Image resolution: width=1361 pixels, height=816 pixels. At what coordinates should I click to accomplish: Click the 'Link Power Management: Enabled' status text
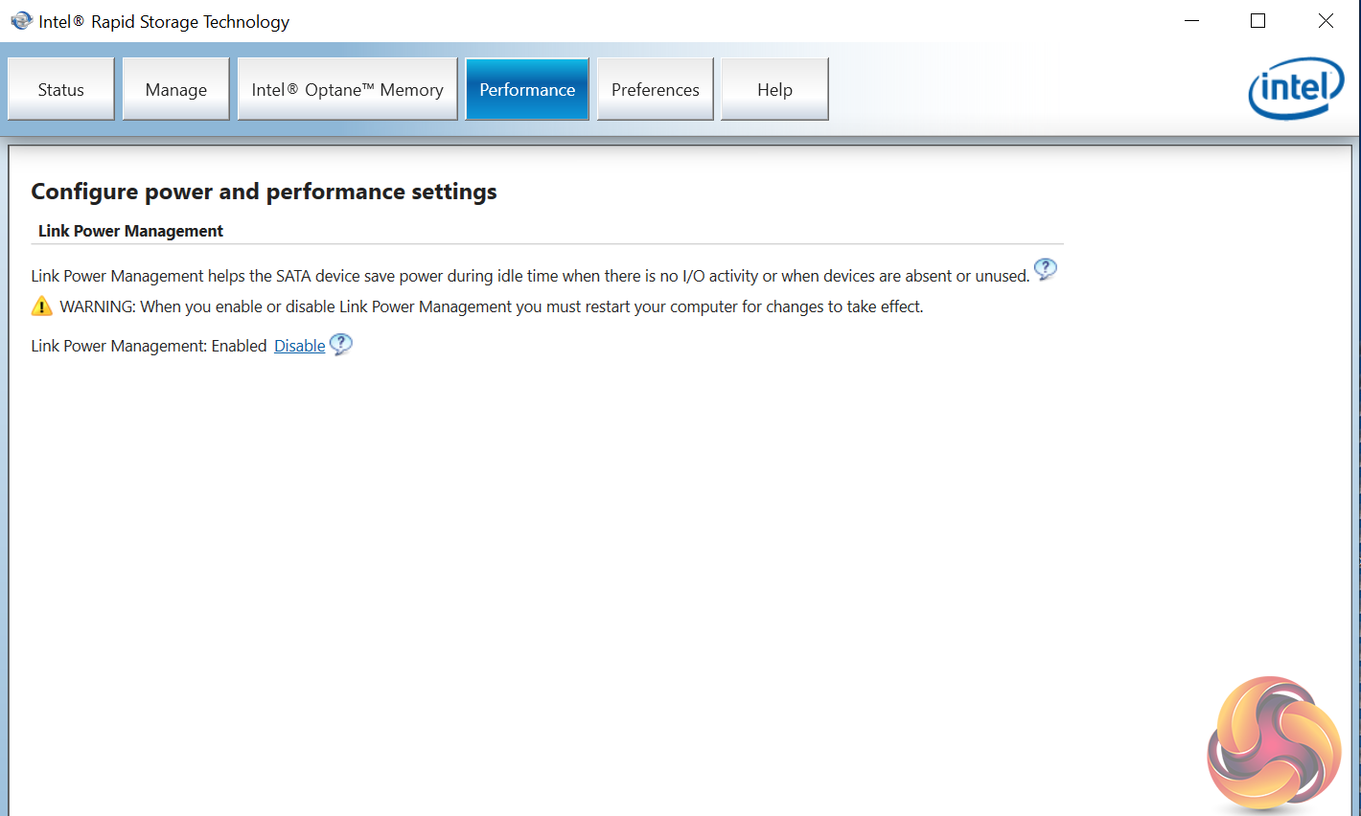pos(149,346)
